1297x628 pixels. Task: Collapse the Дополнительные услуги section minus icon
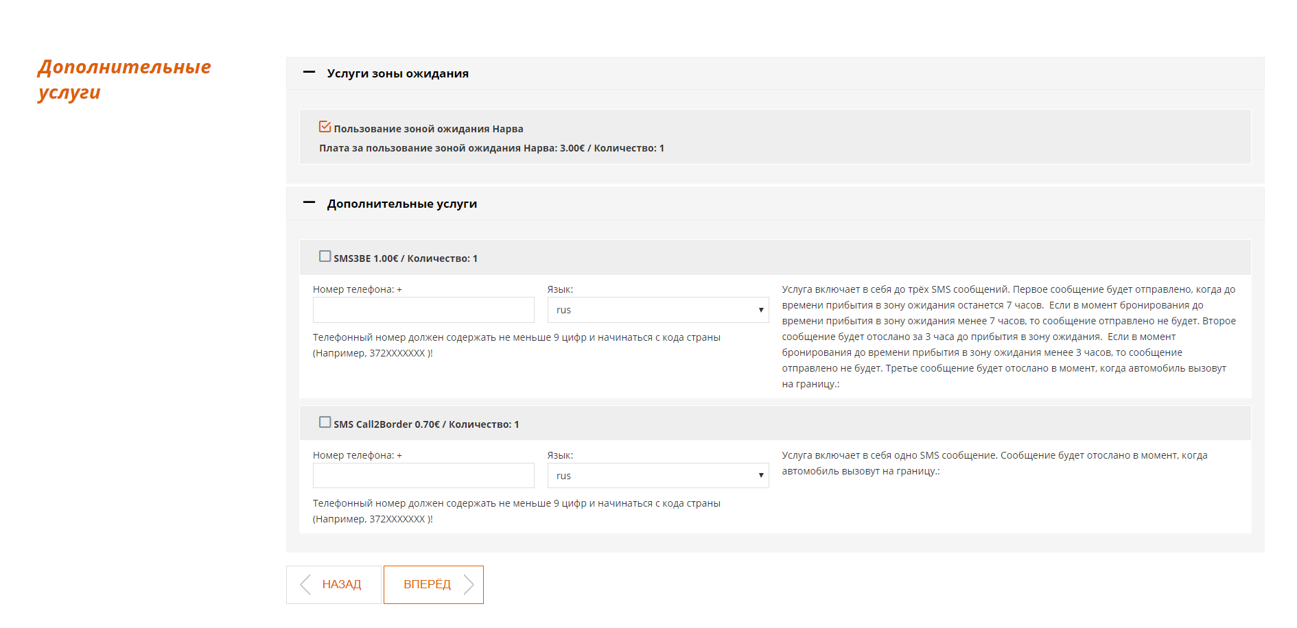(x=309, y=202)
